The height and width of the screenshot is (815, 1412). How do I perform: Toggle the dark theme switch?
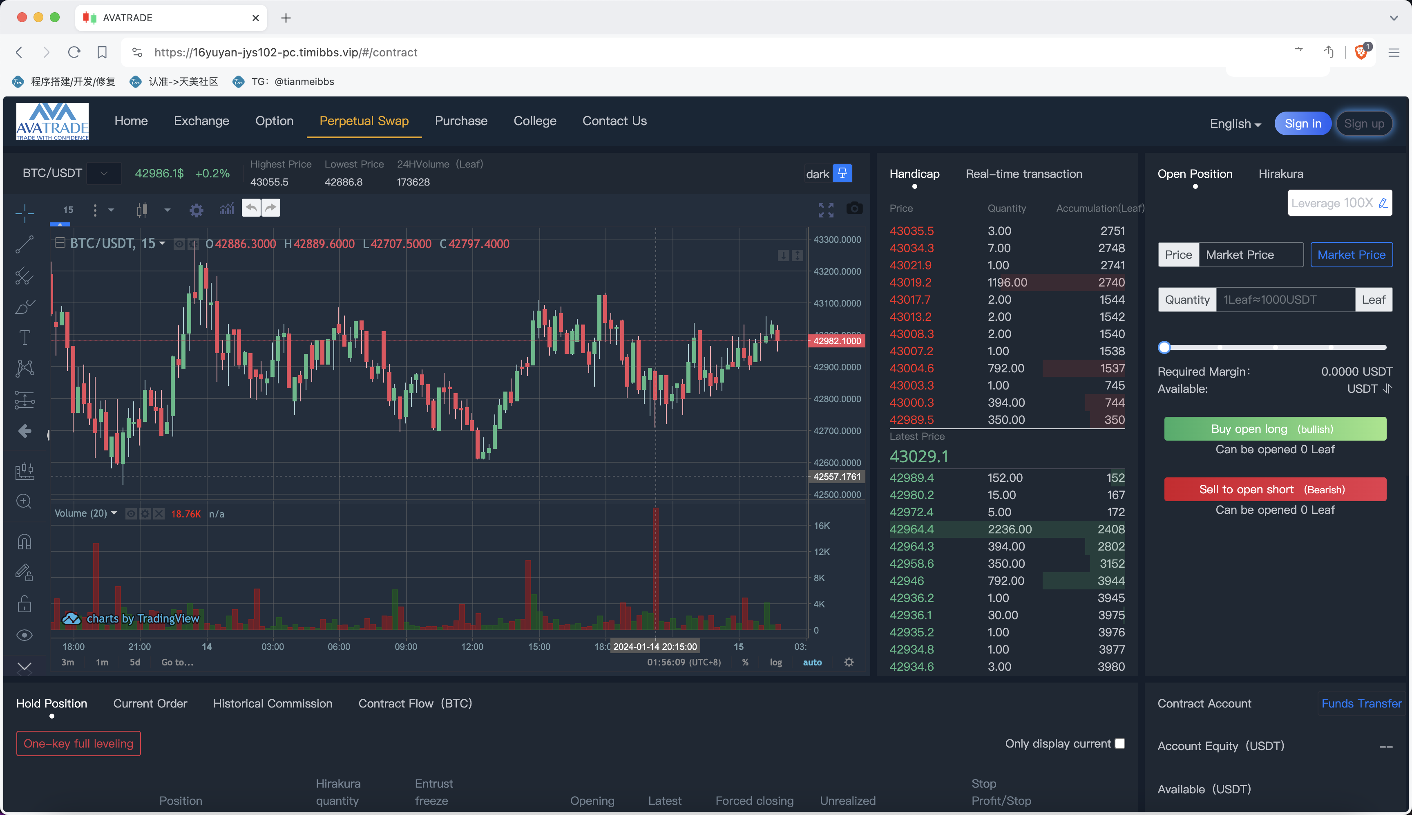(842, 173)
